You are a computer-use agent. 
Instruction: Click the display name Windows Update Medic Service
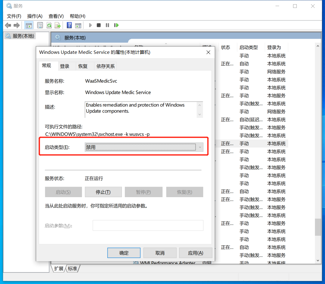118,92
